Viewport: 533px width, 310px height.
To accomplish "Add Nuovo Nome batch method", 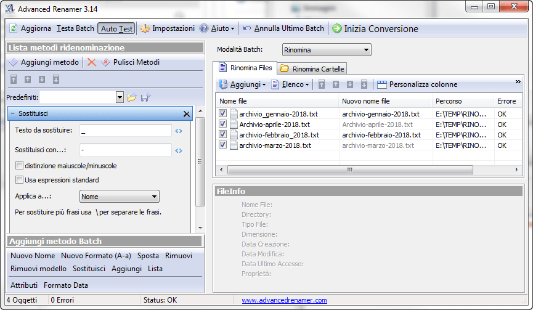I will click(33, 256).
